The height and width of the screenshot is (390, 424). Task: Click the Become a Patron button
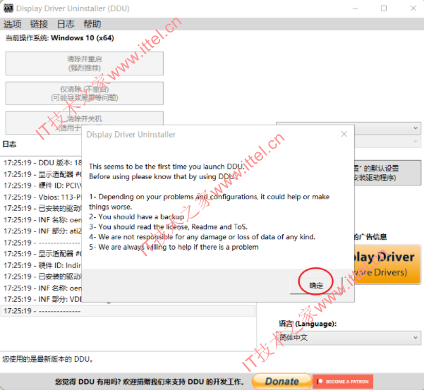tap(343, 382)
